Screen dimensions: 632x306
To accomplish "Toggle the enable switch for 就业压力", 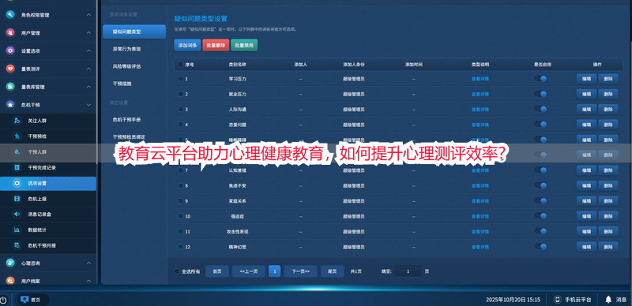I will click(540, 94).
